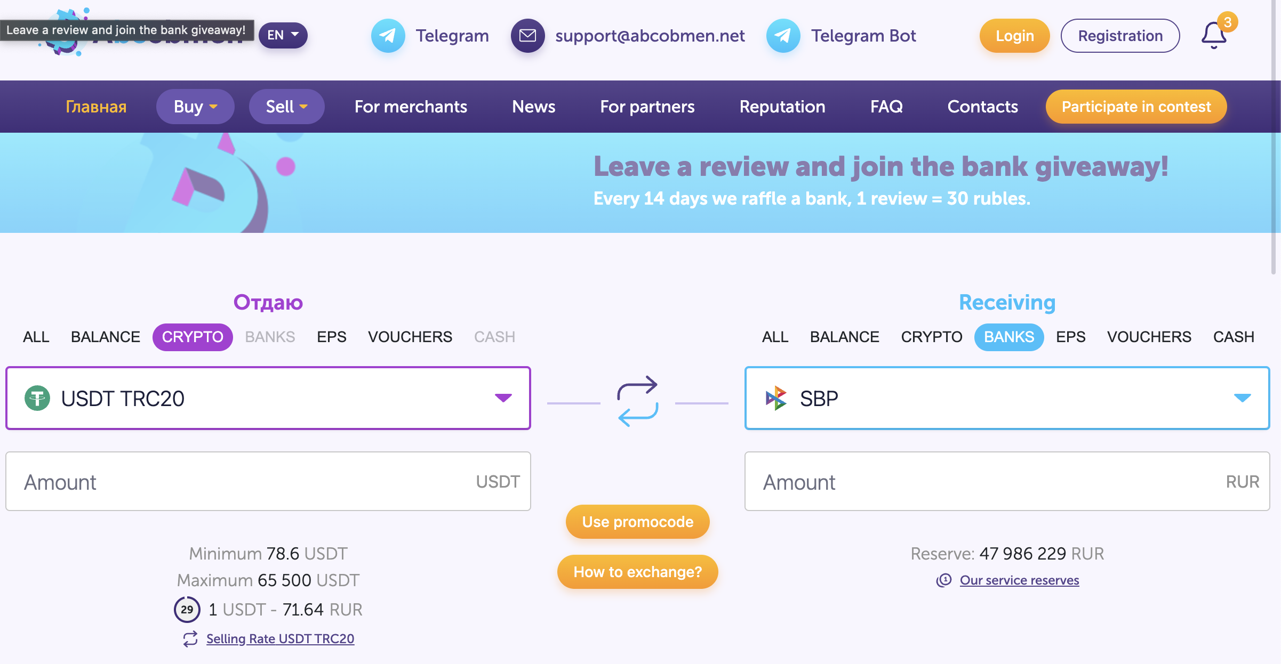Viewport: 1281px width, 664px height.
Task: Select CRYPTO filter under Отдаю
Action: pyautogui.click(x=193, y=337)
